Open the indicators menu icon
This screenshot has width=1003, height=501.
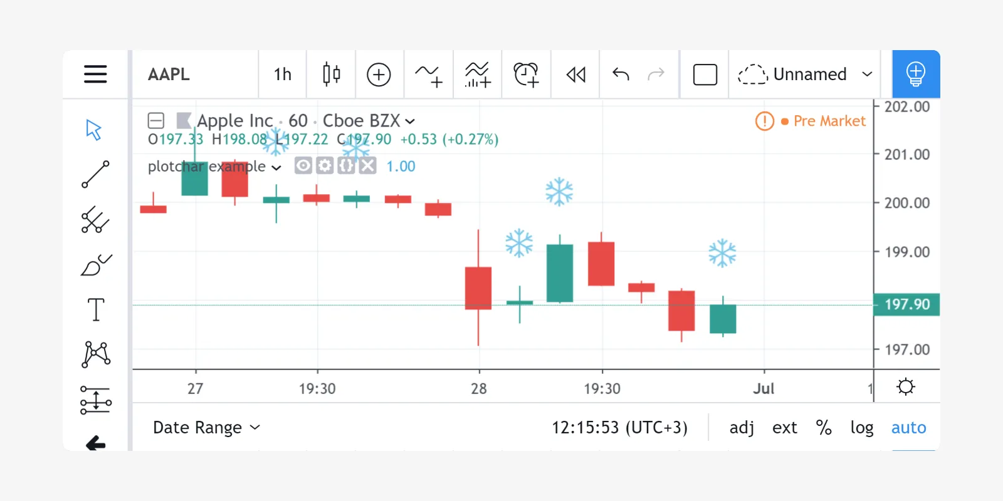tap(428, 75)
